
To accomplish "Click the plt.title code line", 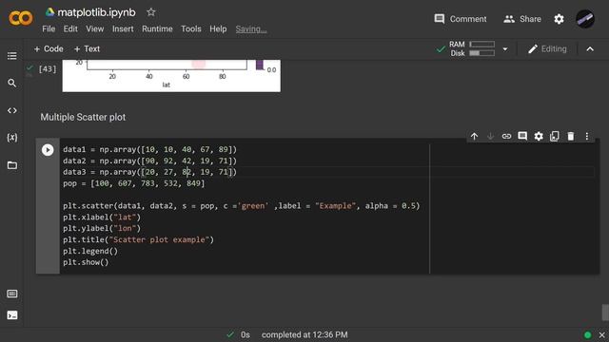I will (138, 239).
